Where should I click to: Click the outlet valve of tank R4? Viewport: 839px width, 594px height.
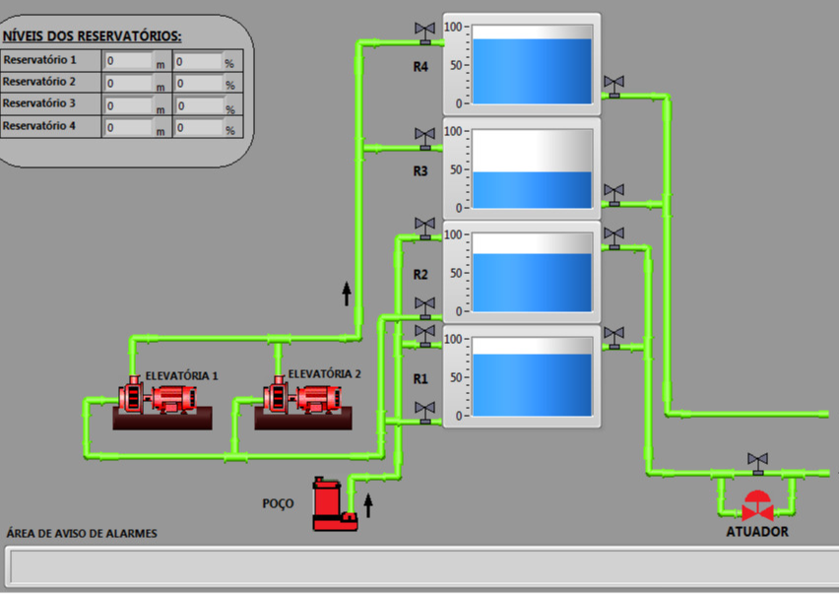[613, 87]
